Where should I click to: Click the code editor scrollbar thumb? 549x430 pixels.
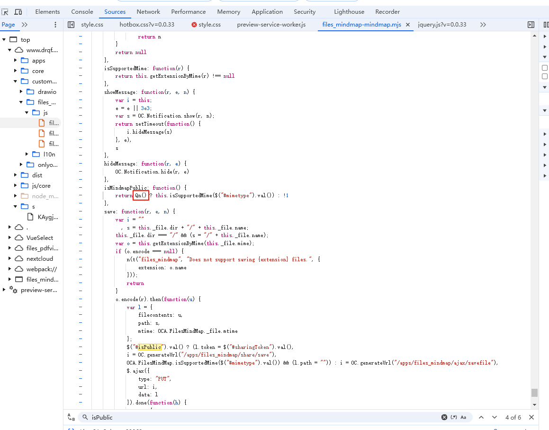[x=534, y=393]
